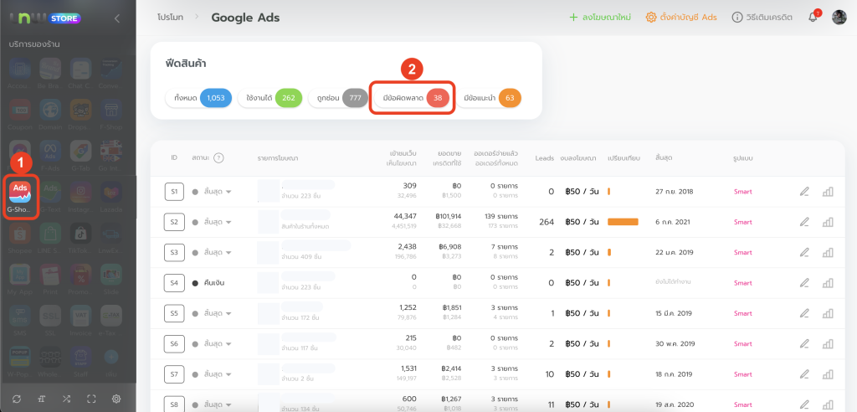
Task: Select the ทั้งหมด 1,053 filter
Action: coord(198,98)
